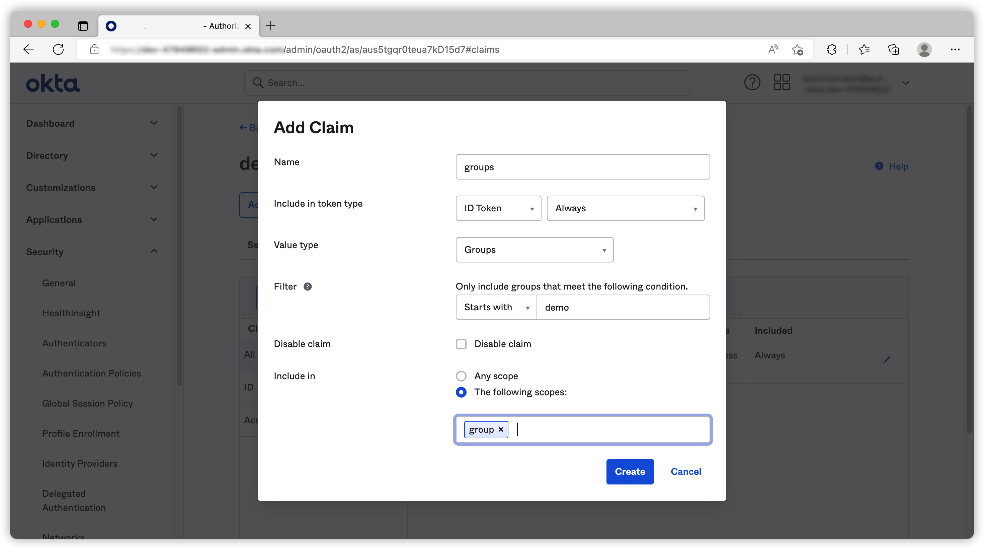Open browser extensions puzzle icon
Viewport: 984px width, 549px height.
pos(831,49)
